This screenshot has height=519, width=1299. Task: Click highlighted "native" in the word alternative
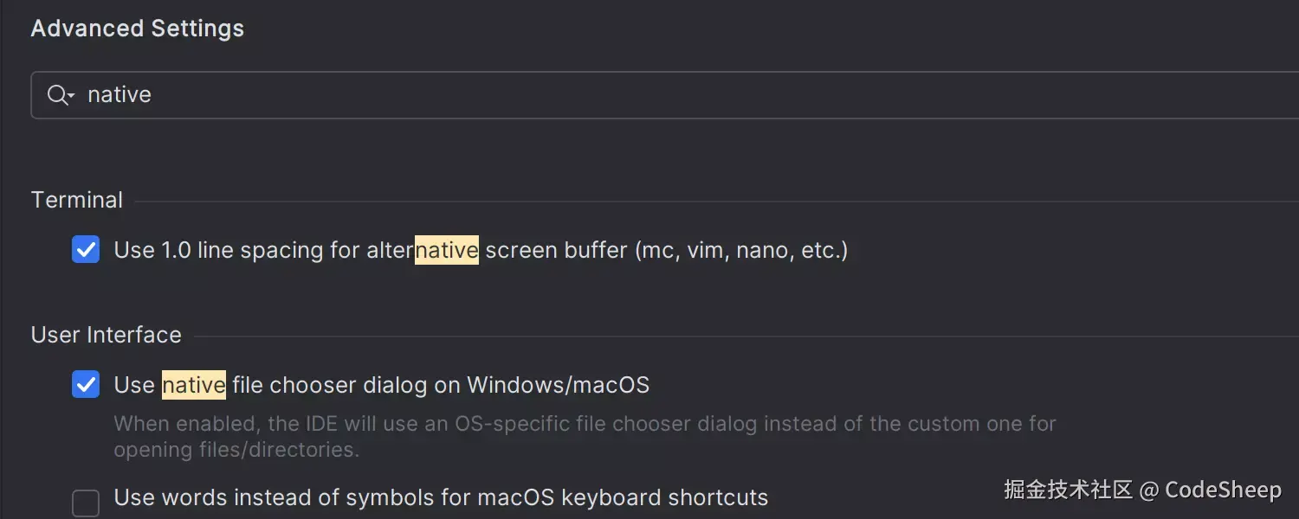point(447,251)
